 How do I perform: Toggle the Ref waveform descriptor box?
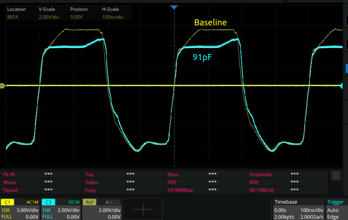tap(102, 209)
